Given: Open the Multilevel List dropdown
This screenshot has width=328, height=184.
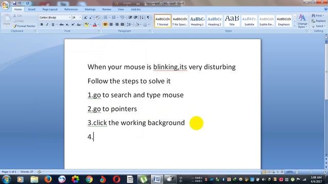Looking at the screenshot, I should [122, 17].
